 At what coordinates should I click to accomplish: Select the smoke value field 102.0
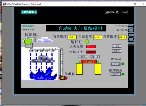pyautogui.click(x=122, y=37)
